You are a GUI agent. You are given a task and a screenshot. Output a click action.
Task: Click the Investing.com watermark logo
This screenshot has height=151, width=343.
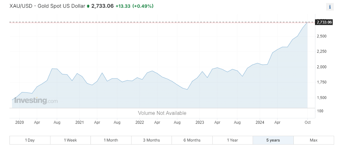pos(36,101)
